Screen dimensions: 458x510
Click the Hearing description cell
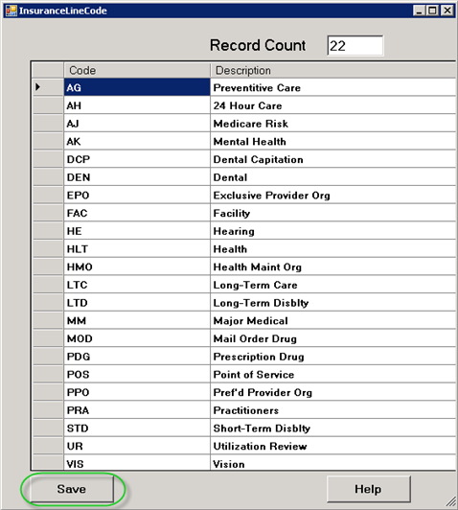(x=333, y=231)
